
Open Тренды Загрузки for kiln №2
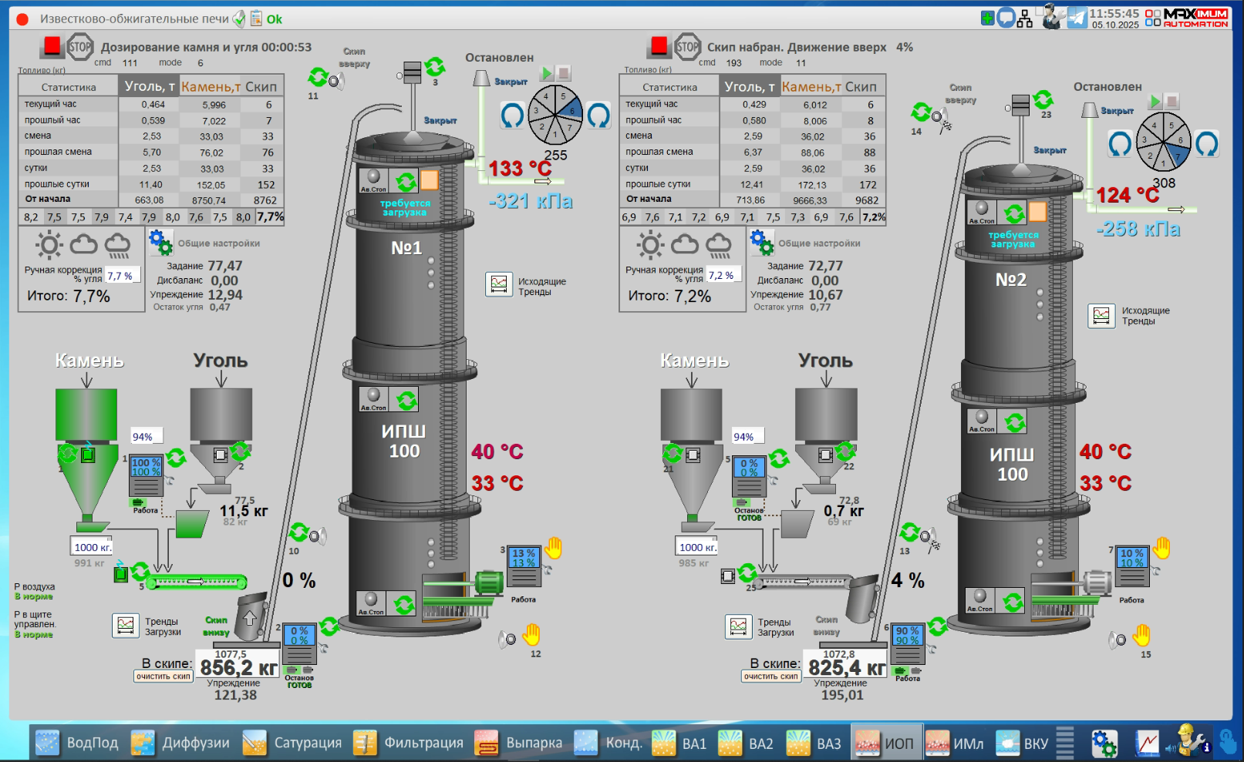pyautogui.click(x=738, y=626)
